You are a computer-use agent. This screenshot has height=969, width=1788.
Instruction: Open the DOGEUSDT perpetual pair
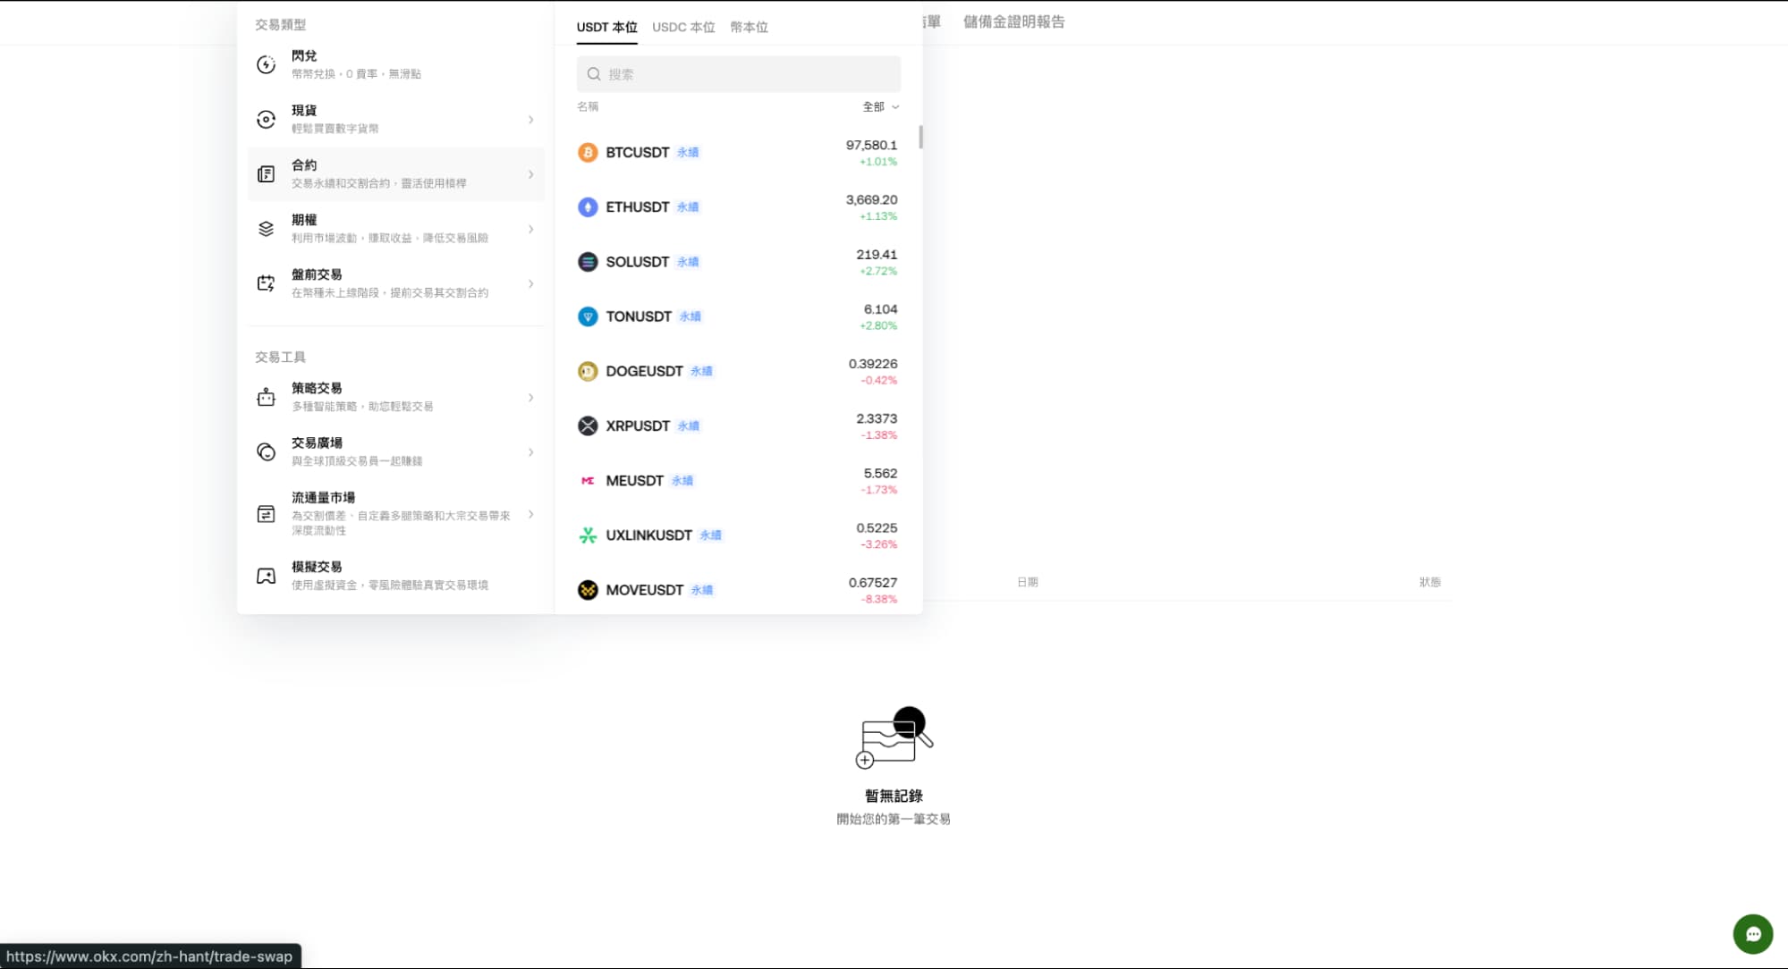tap(738, 371)
